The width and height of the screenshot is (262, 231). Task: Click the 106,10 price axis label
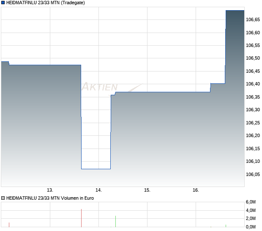(x=253, y=161)
